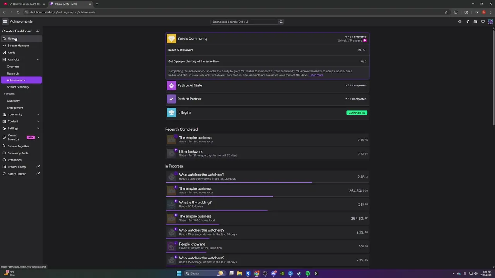Viewport: 495px width, 278px height.
Task: Open Analytics Overview page
Action: pyautogui.click(x=21, y=66)
